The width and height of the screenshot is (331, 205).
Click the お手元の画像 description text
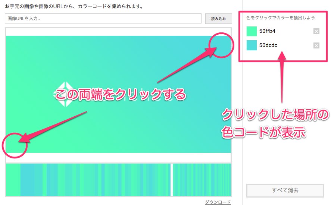pyautogui.click(x=74, y=6)
